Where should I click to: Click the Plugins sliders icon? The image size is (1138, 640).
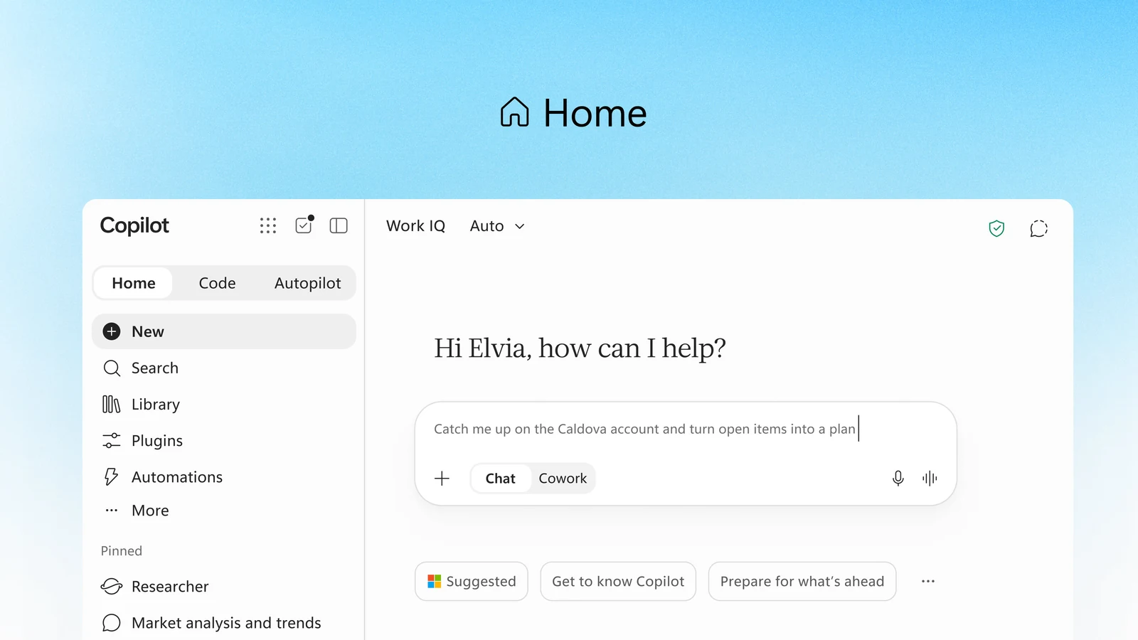(x=112, y=441)
